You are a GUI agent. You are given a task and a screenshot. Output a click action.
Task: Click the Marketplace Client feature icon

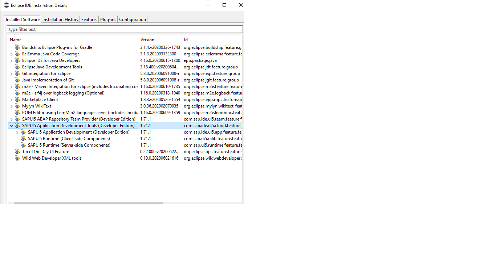pos(17,100)
